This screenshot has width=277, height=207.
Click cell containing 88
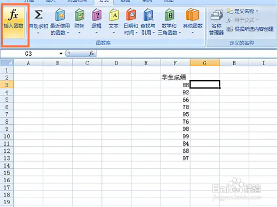175,85
